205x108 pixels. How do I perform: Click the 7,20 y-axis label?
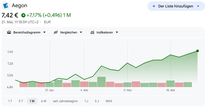10,64
